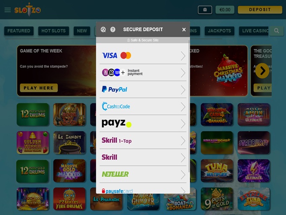Expand the PayPal payment option
Image resolution: width=286 pixels, height=215 pixels.
[x=143, y=90]
